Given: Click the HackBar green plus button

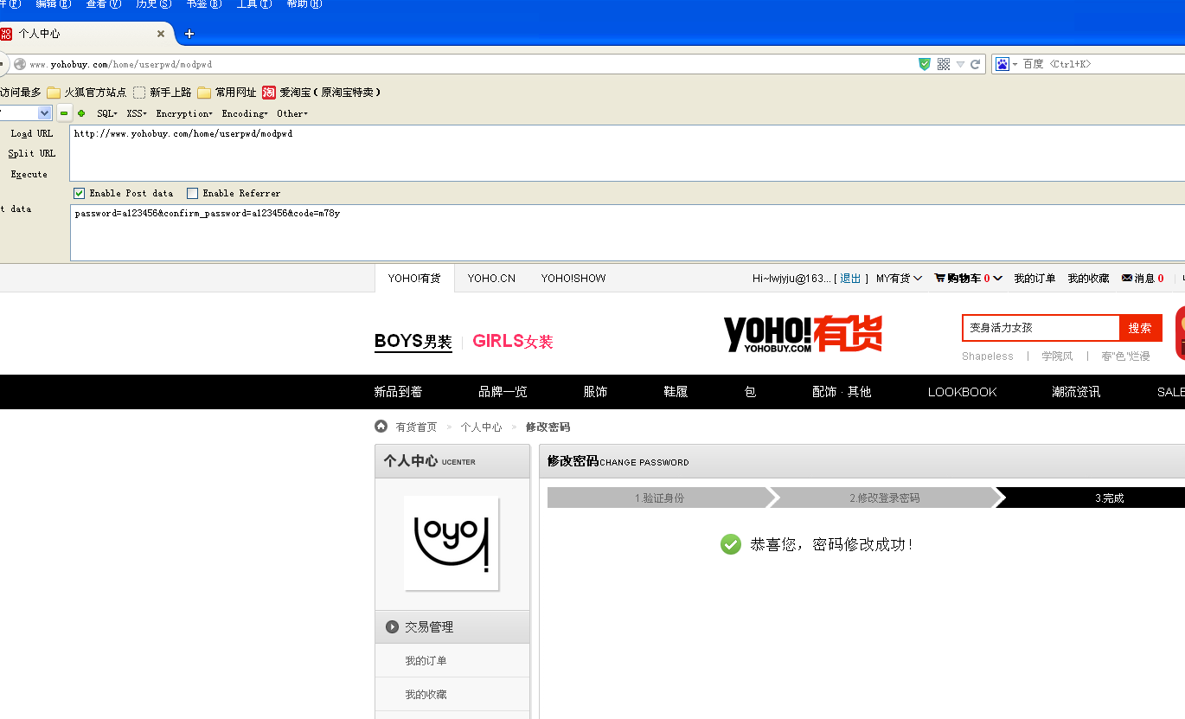Looking at the screenshot, I should click(81, 113).
